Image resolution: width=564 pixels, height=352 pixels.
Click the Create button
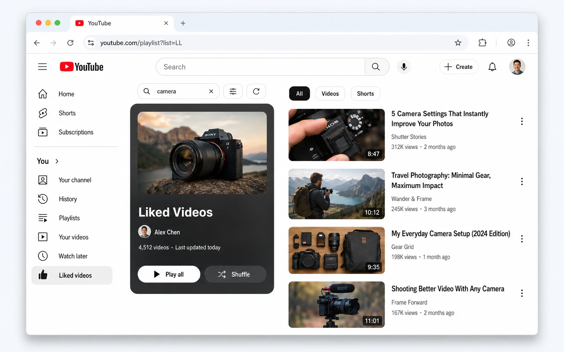tap(459, 67)
